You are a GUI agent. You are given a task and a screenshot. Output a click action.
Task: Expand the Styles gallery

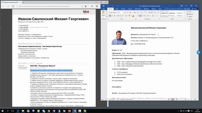(x=184, y=16)
